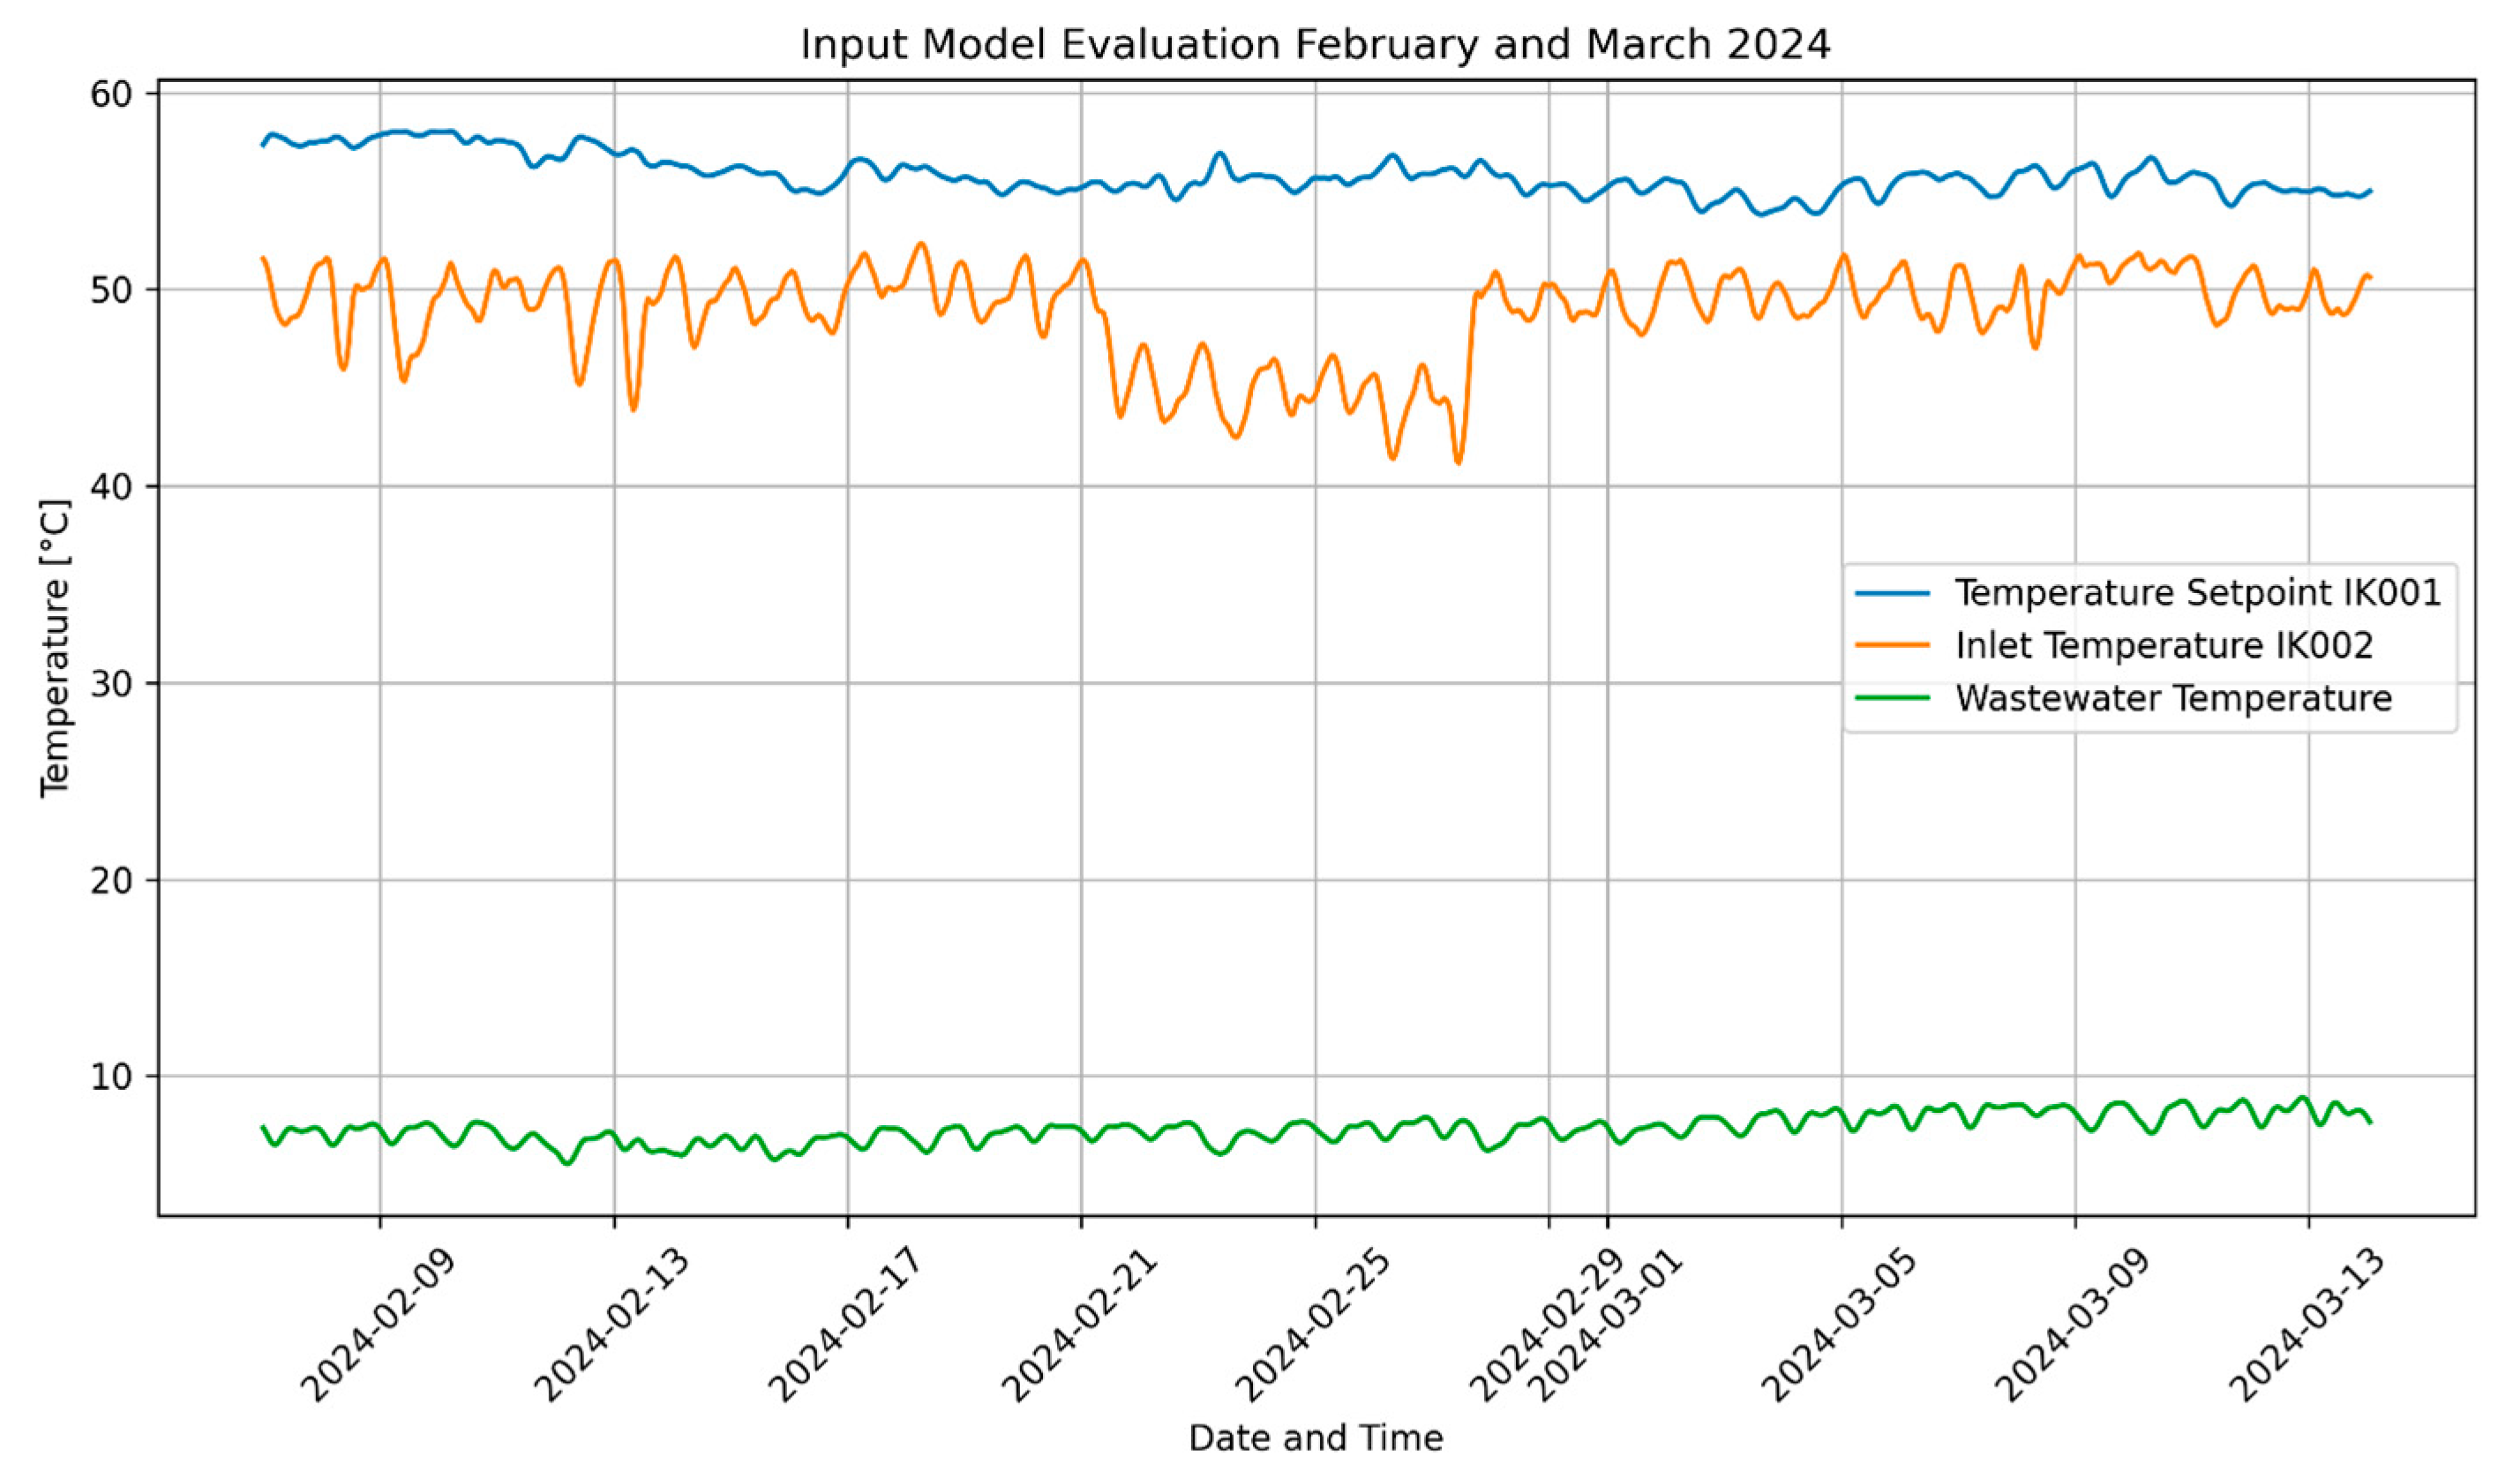
Task: Click the 30 y-axis tick label
Action: 110,684
